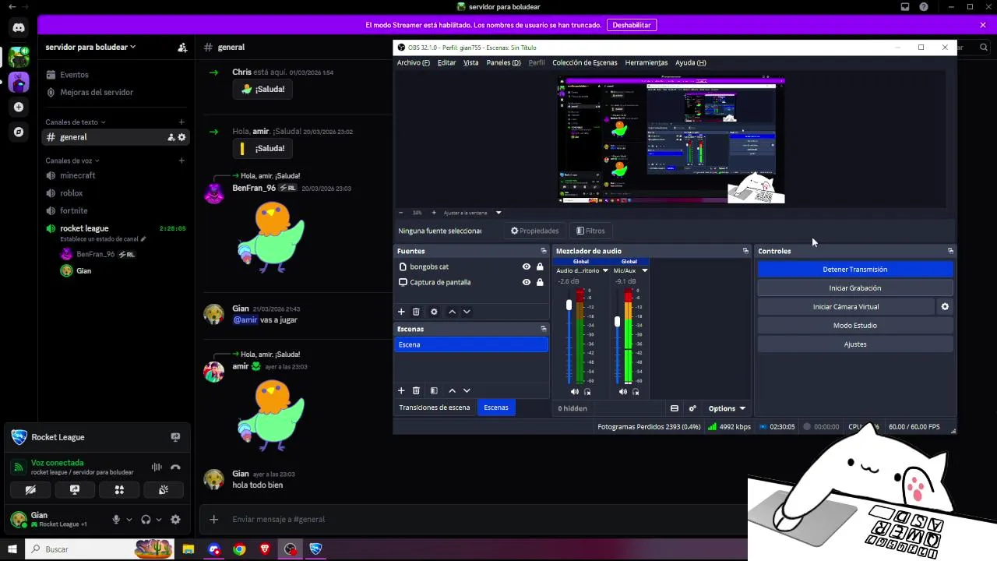Click Deshabilitar streamer mode button
This screenshot has width=997, height=561.
pos(631,25)
